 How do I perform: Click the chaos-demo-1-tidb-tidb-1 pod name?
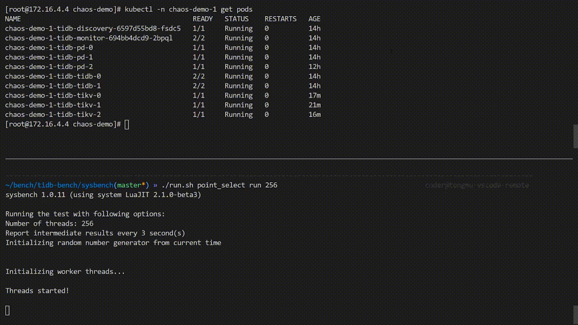pos(53,86)
